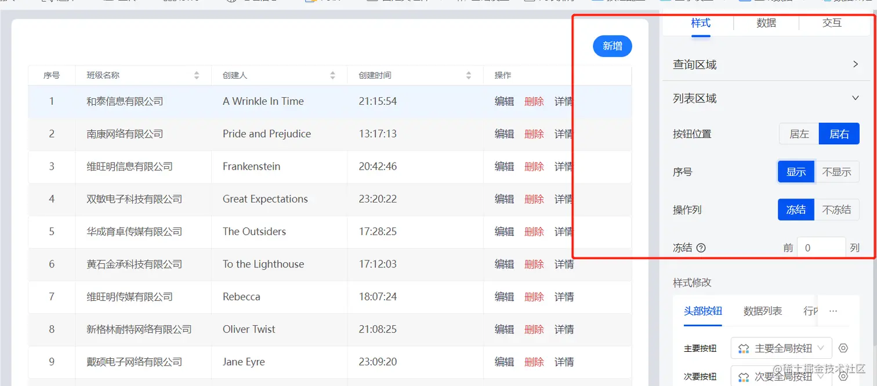
Task: Switch to the 交互 tab
Action: [x=832, y=23]
